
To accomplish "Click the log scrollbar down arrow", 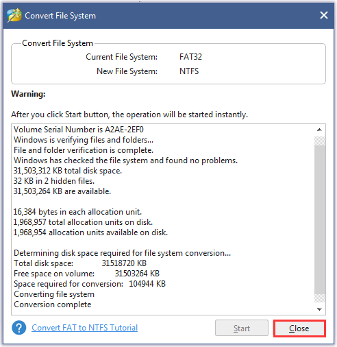I will (x=320, y=309).
